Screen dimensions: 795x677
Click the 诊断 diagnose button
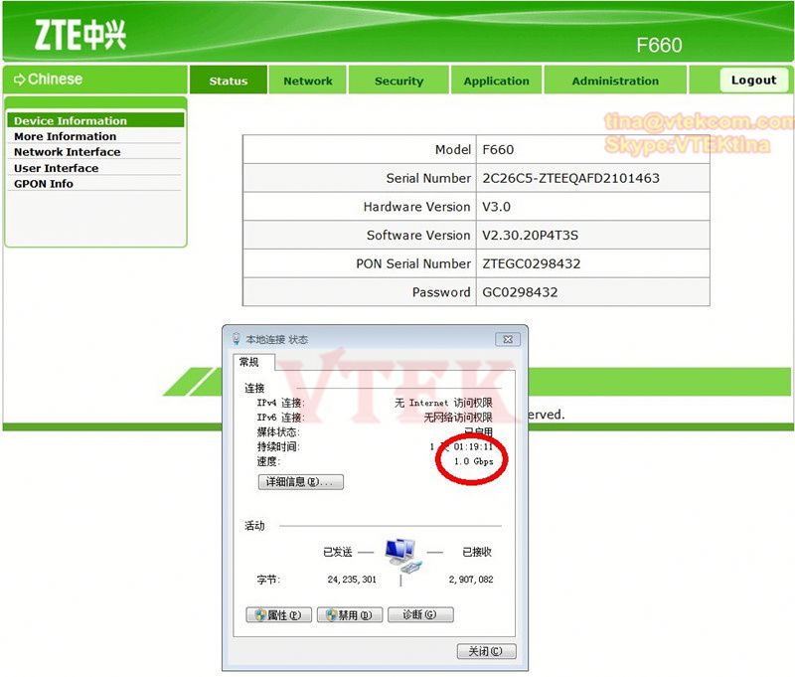click(420, 614)
